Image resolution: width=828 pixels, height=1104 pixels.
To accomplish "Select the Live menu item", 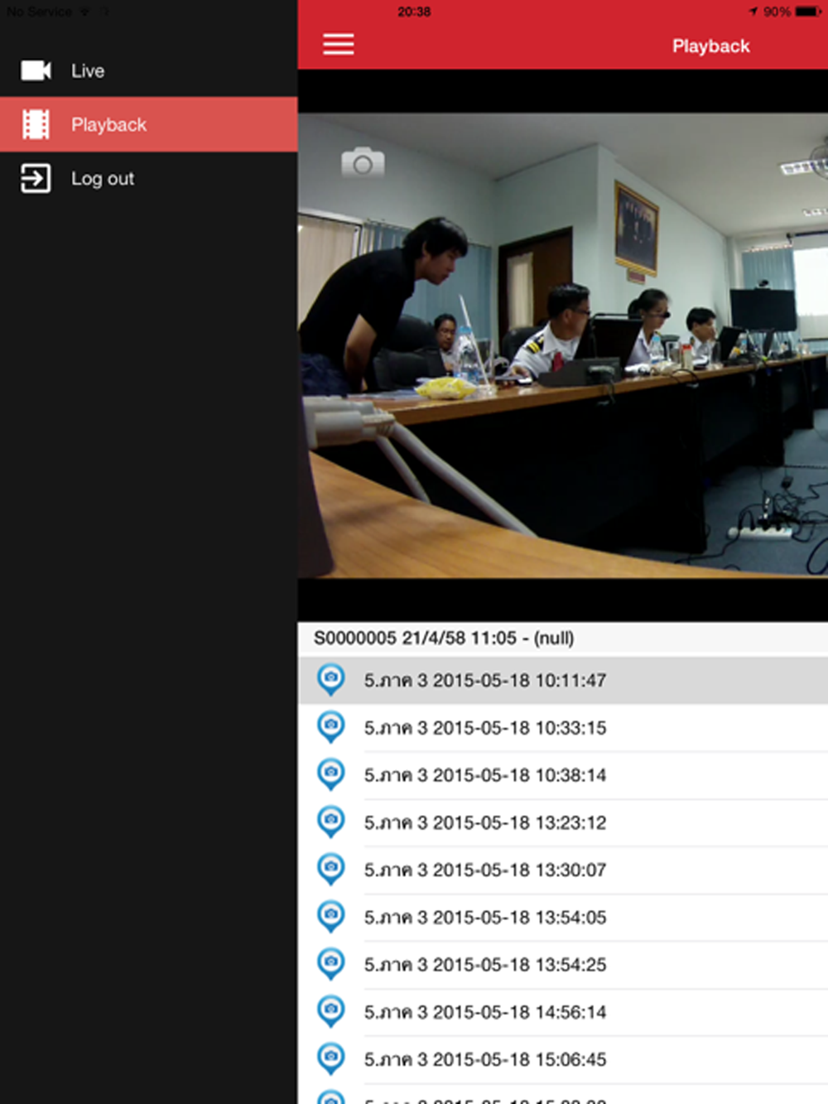I will [x=88, y=71].
